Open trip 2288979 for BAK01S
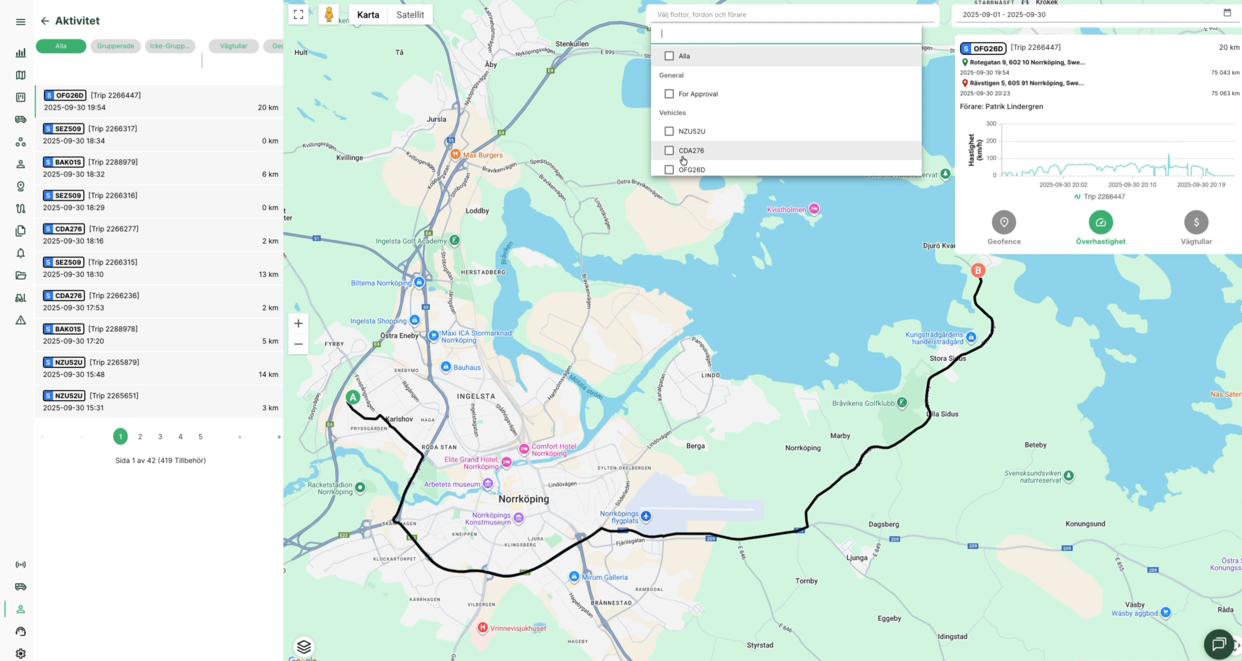Viewport: 1242px width, 661px height. [x=159, y=168]
